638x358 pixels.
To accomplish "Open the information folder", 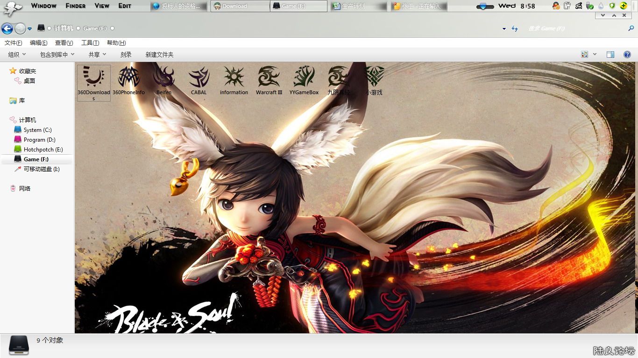I will coord(234,78).
